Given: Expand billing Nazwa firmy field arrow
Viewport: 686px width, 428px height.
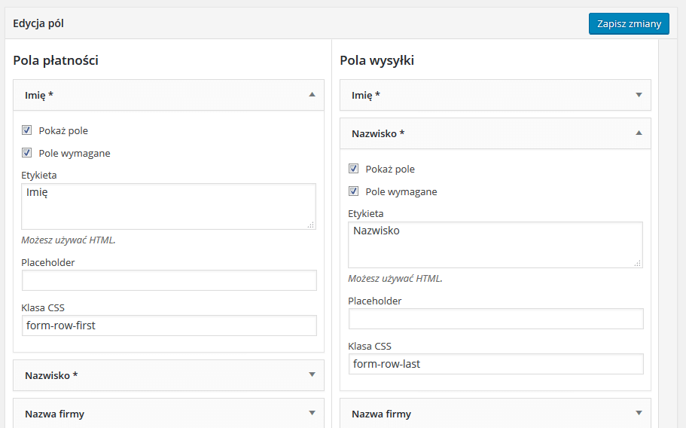Looking at the screenshot, I should pyautogui.click(x=312, y=413).
